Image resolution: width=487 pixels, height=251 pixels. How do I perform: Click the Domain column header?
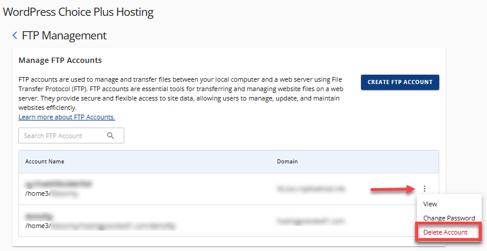[287, 161]
